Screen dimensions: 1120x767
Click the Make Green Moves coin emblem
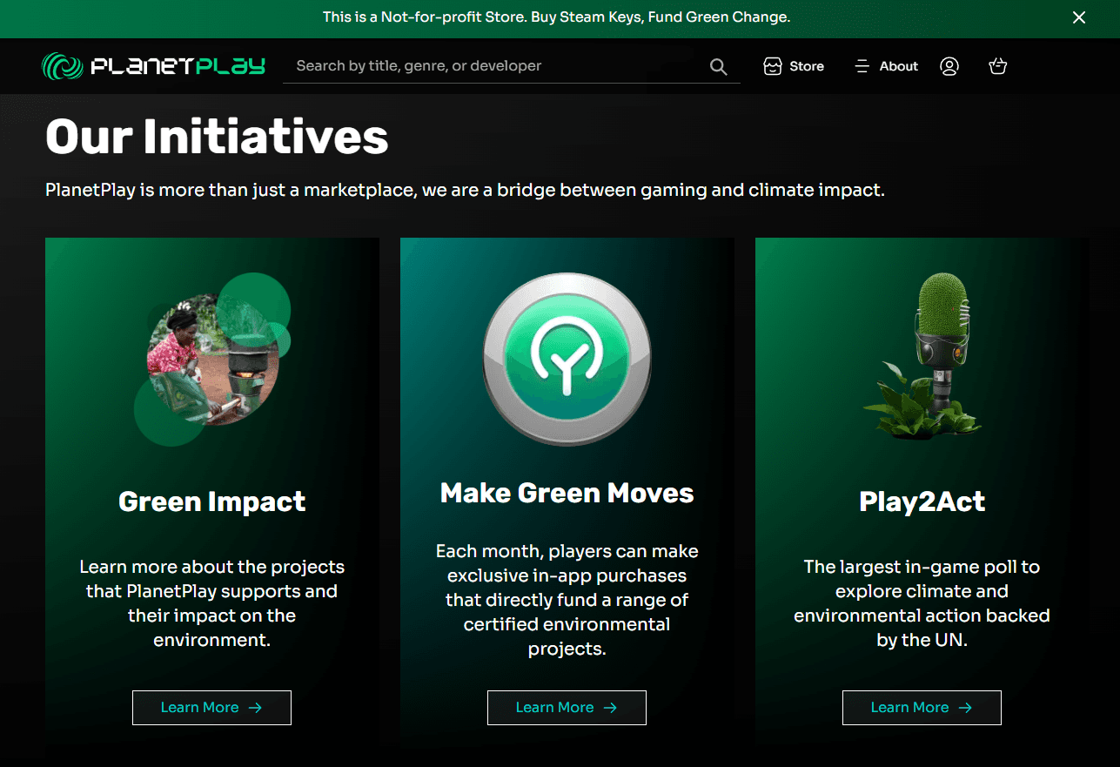coord(567,359)
